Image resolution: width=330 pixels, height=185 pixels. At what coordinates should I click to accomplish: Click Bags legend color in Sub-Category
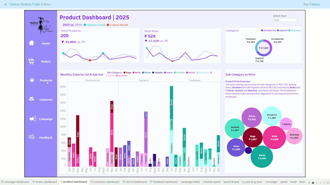click(x=124, y=72)
